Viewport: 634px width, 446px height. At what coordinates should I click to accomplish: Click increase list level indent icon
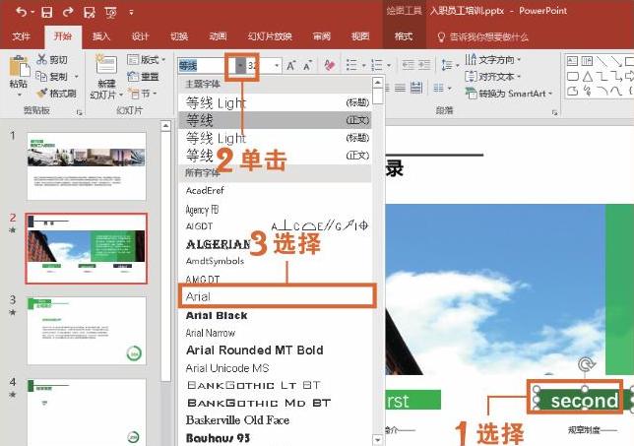[424, 65]
